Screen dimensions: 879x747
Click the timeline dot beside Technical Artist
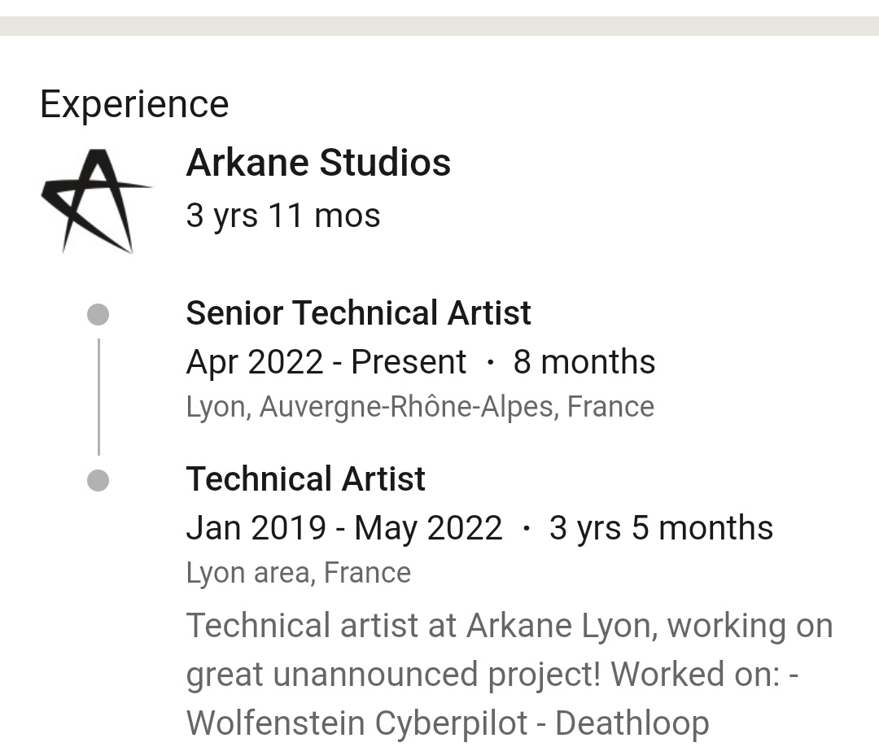[98, 481]
